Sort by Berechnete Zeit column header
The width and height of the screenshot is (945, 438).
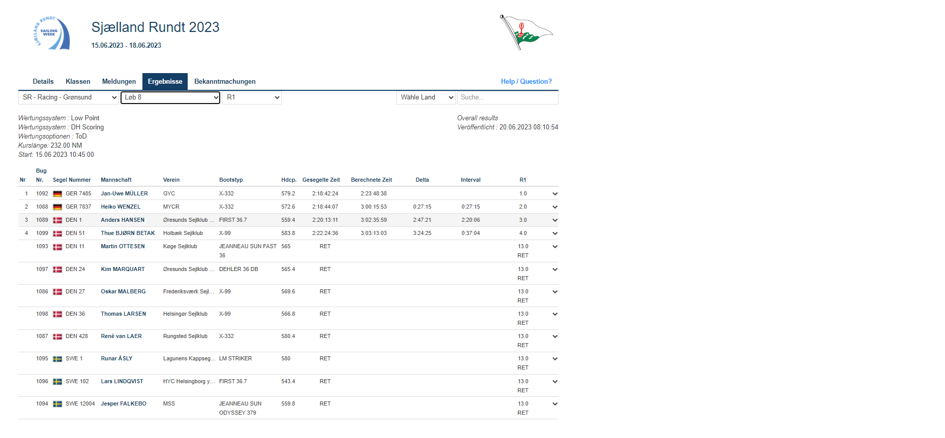tap(371, 180)
